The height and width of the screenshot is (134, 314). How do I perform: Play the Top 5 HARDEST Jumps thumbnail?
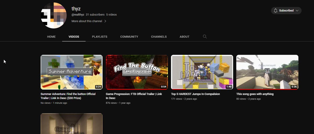click(202, 72)
